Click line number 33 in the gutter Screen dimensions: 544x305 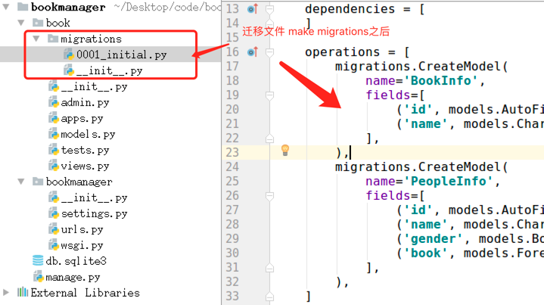232,297
